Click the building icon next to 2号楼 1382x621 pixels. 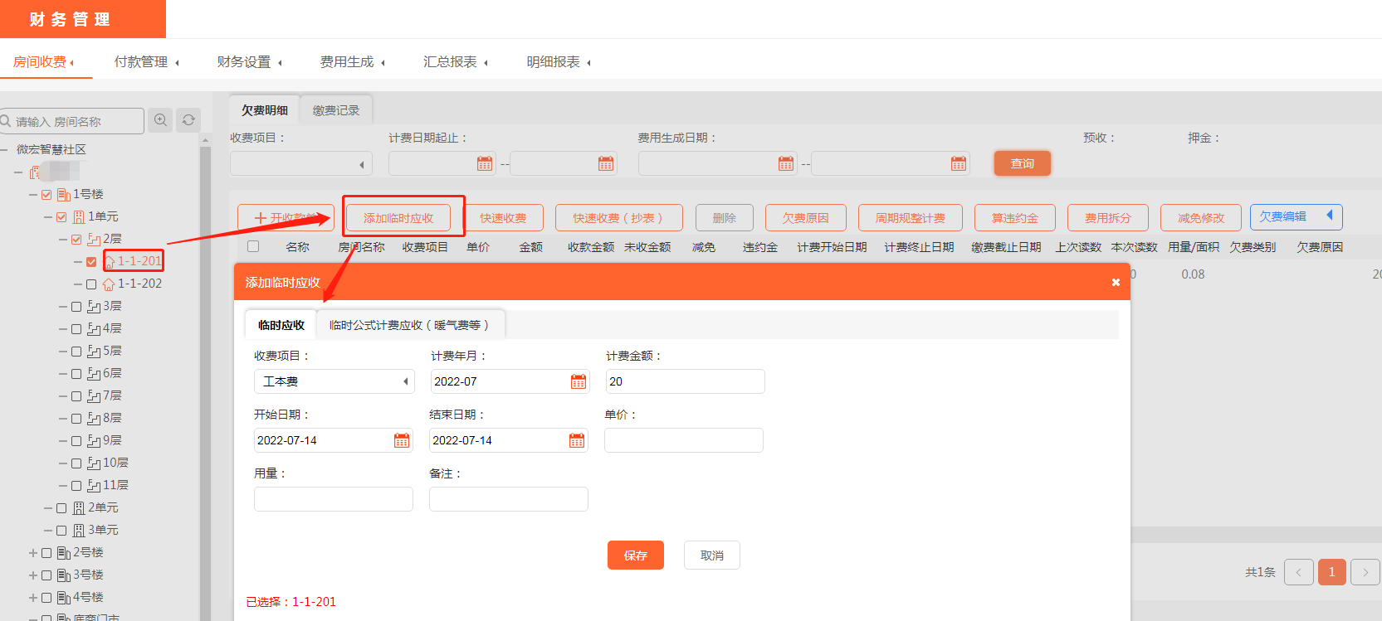pyautogui.click(x=64, y=553)
